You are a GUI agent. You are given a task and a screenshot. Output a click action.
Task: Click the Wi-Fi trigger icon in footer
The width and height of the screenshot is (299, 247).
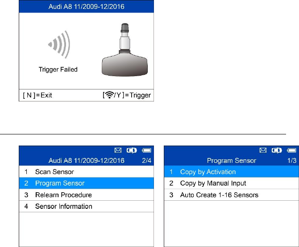[109, 95]
